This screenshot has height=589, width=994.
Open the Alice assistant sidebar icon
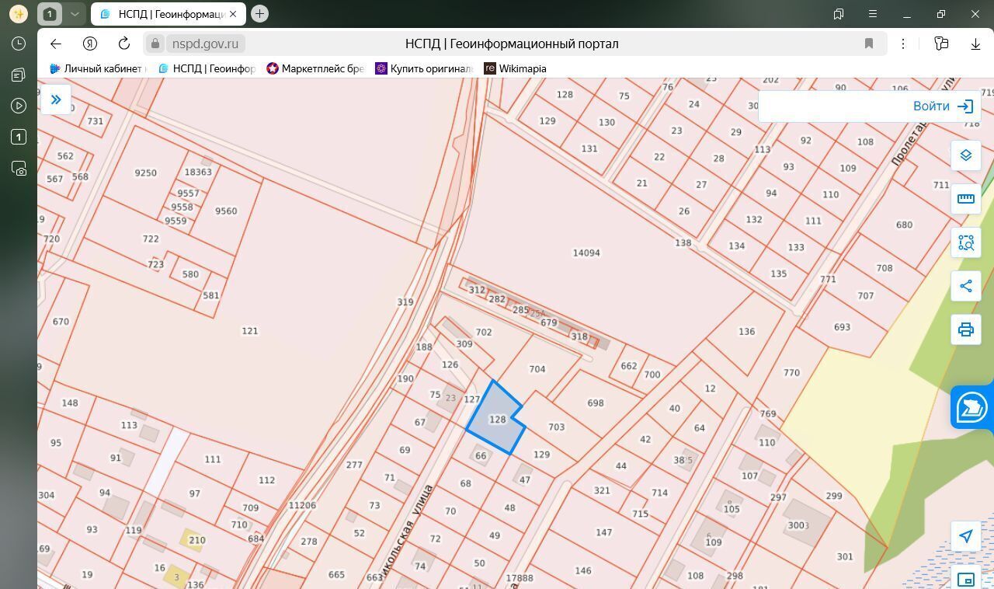pyautogui.click(x=19, y=14)
